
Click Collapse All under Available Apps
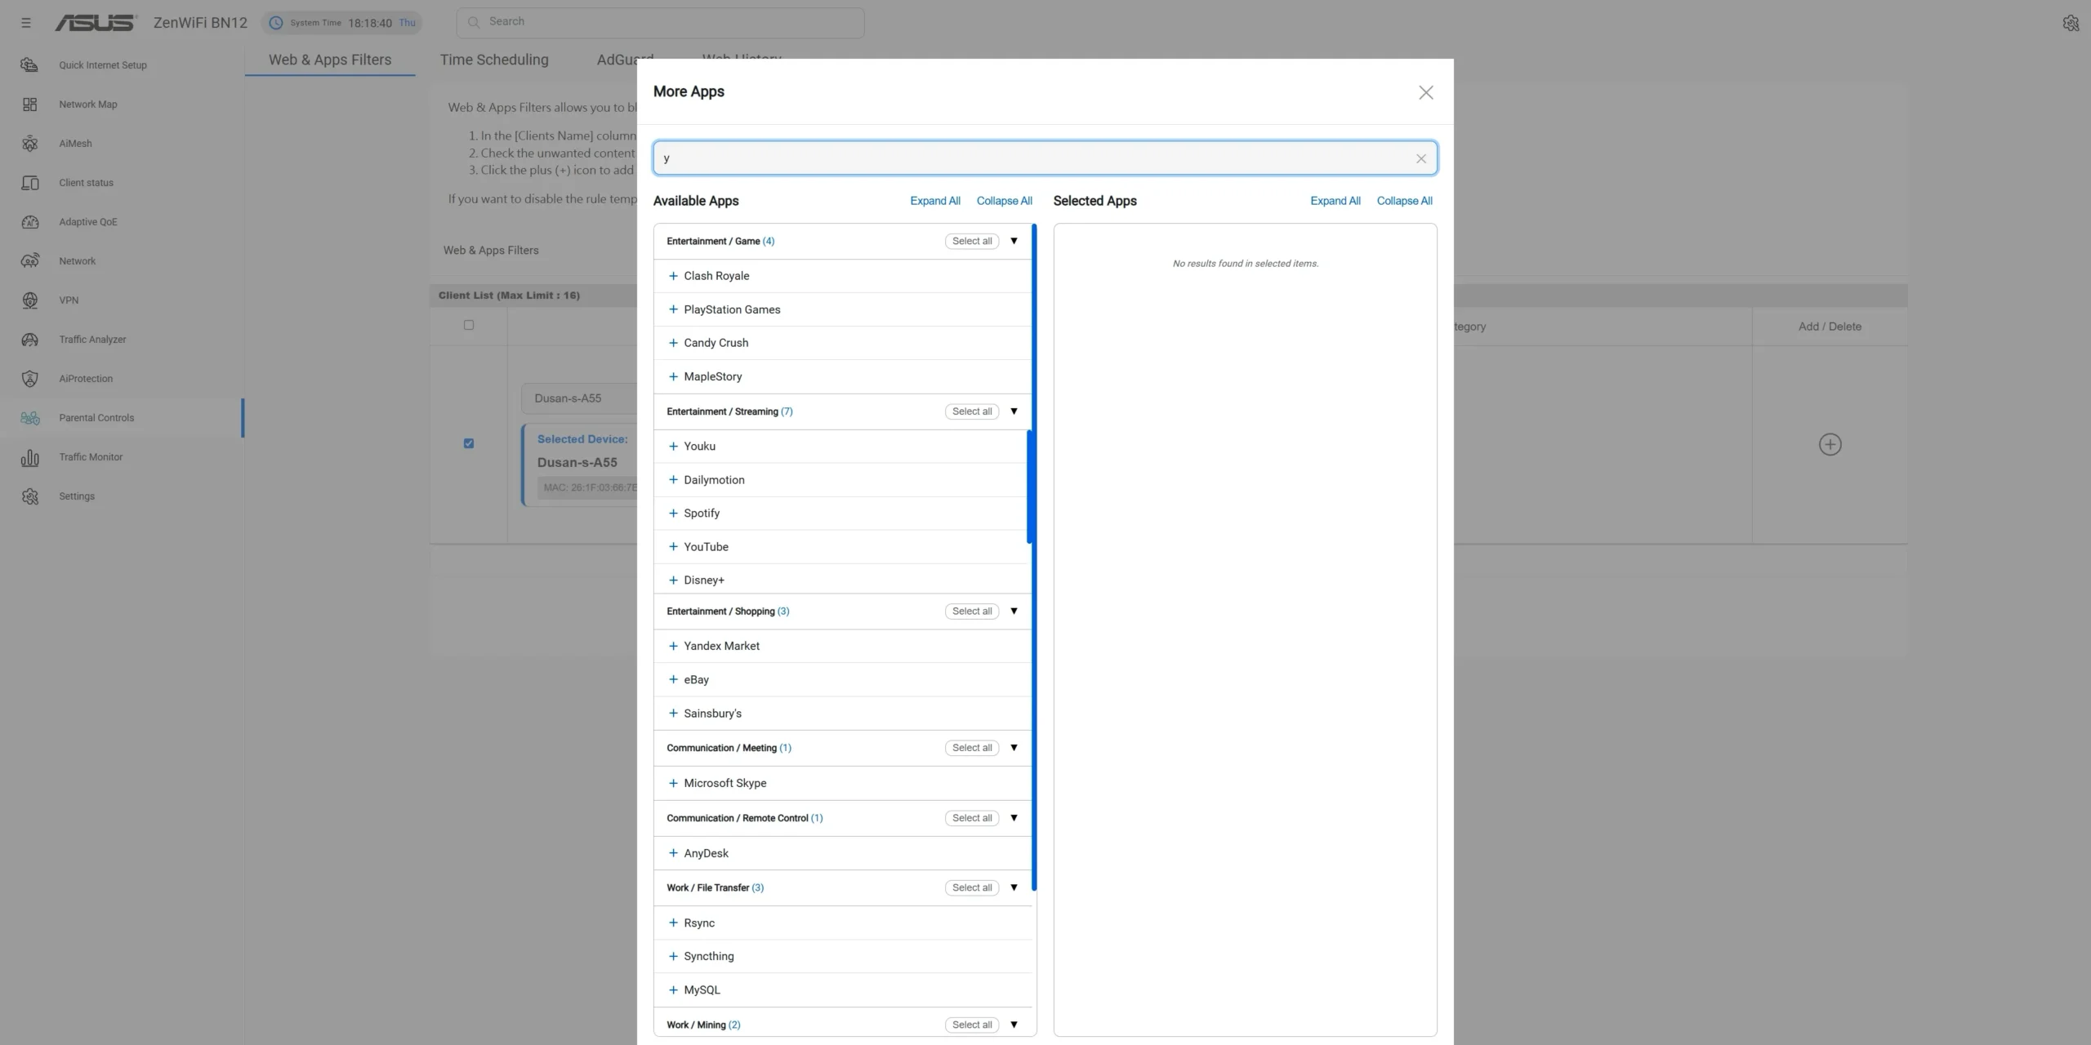point(1005,201)
